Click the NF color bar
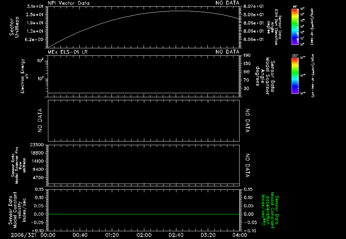Screen dimensions: 346x239 click(295, 27)
